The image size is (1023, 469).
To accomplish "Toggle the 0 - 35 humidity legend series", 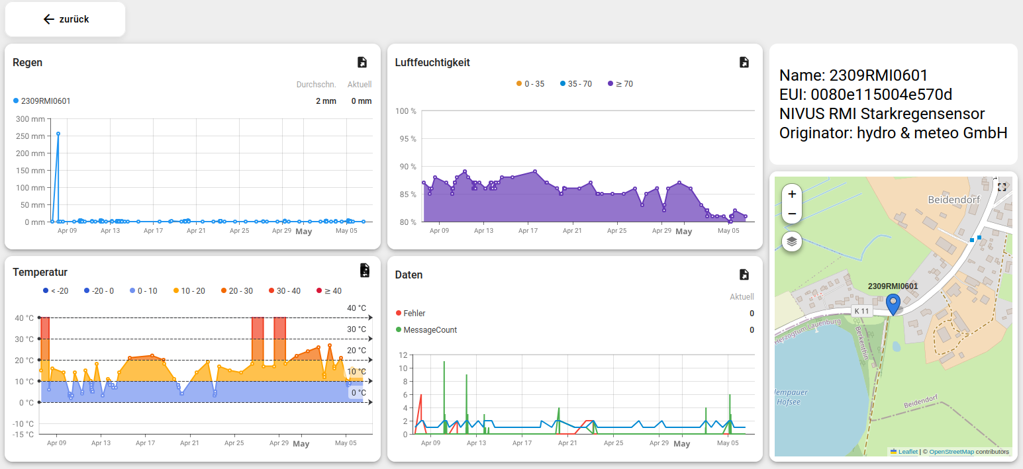I will pyautogui.click(x=530, y=84).
